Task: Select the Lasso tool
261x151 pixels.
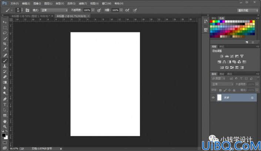Action: click(x=5, y=33)
